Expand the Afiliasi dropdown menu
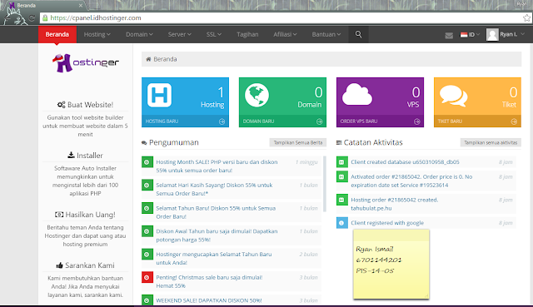This screenshot has height=307, width=533. [285, 34]
